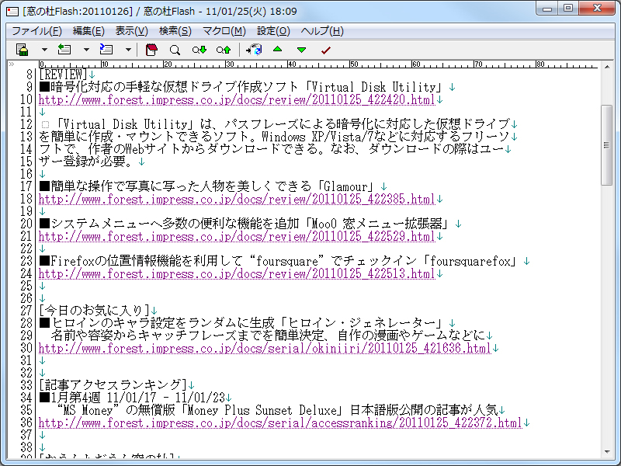Click the find-next icon with down arrow

pos(199,50)
